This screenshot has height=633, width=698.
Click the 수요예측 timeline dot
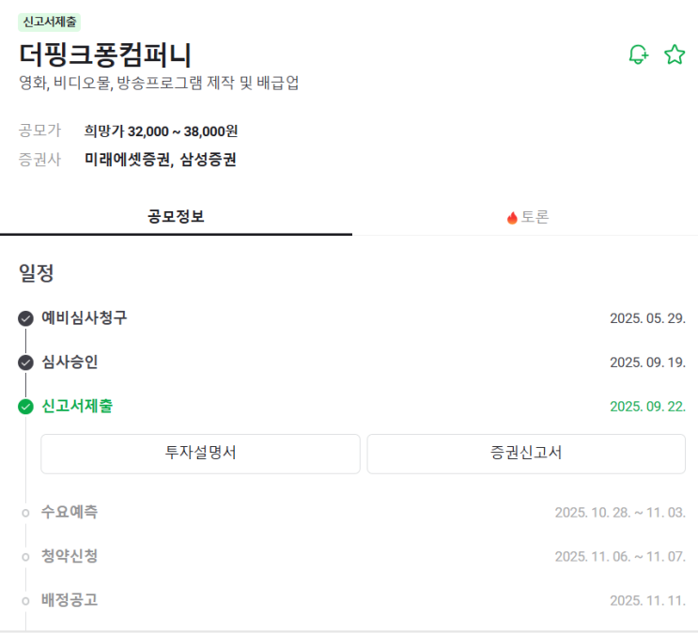pos(25,513)
